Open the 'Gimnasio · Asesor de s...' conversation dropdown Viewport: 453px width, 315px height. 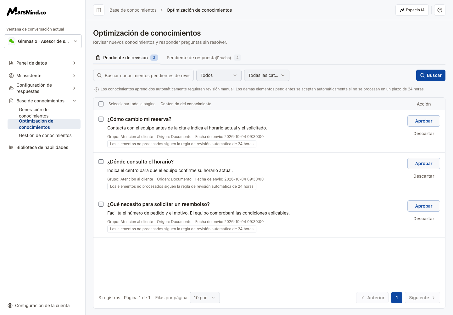43,41
